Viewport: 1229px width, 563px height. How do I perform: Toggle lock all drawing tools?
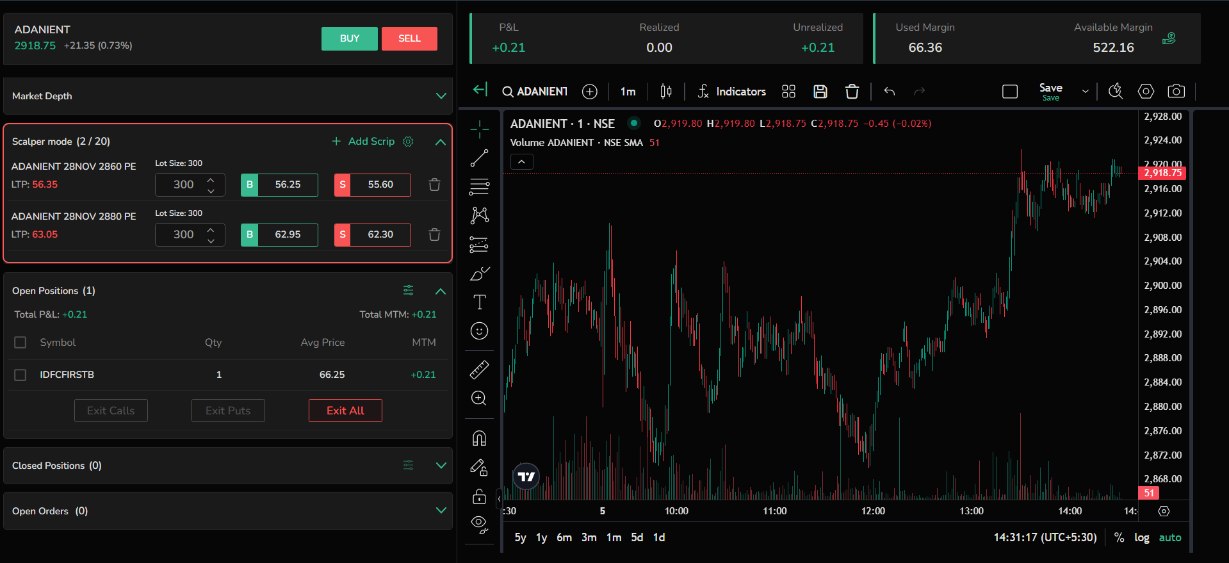click(x=479, y=496)
